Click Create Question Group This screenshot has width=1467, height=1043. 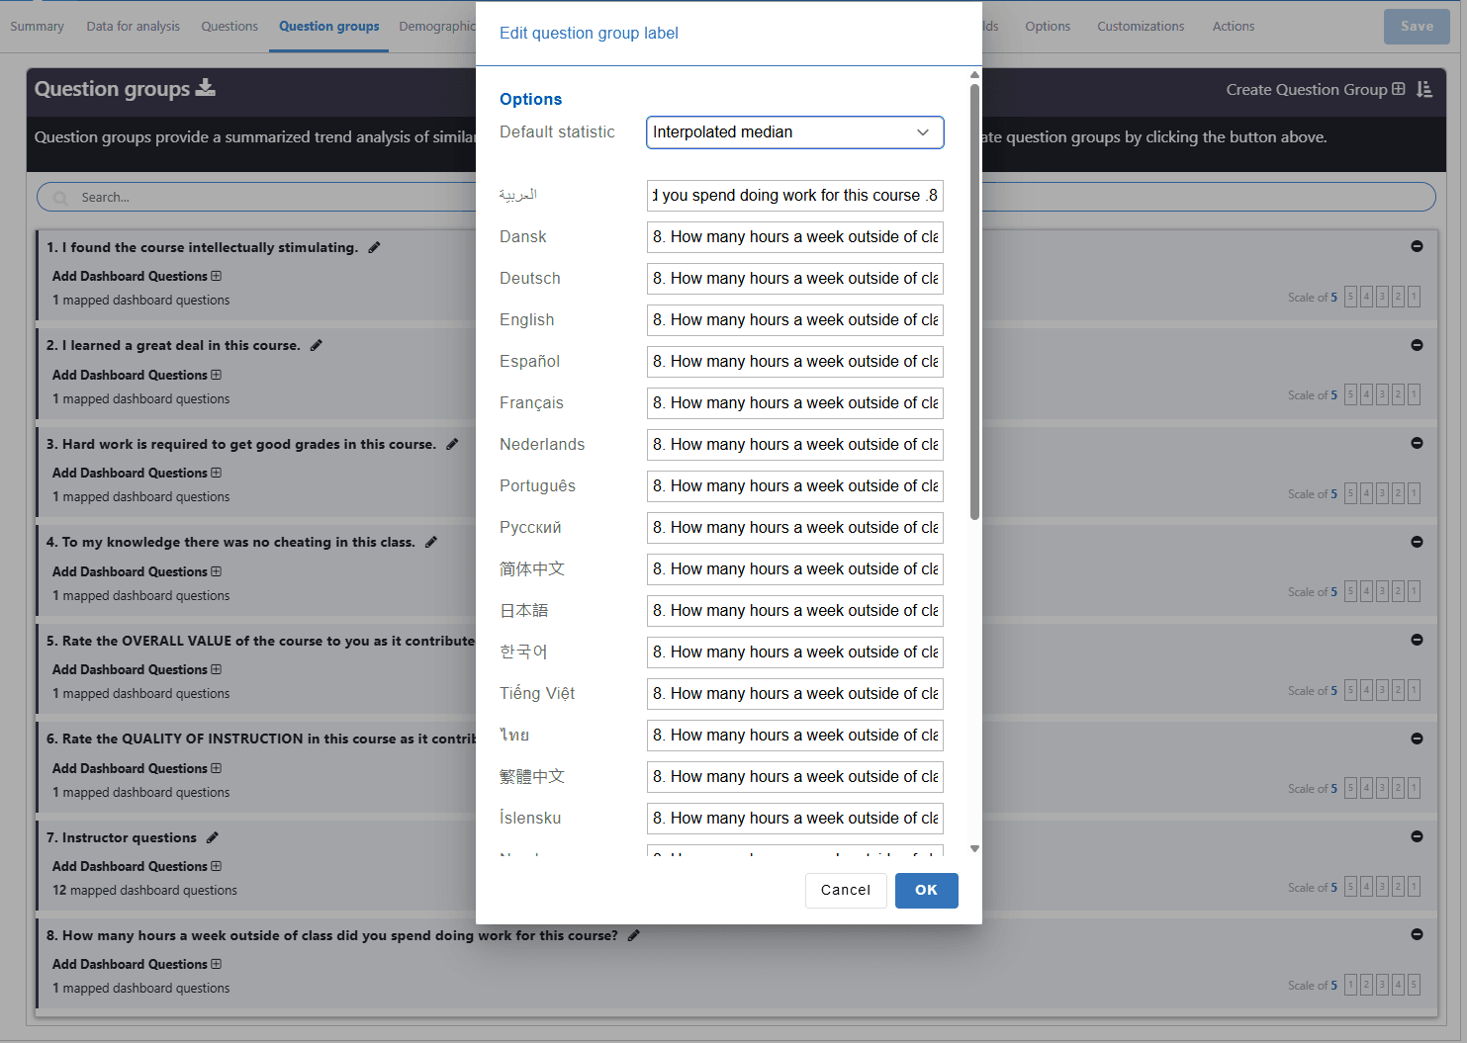[1315, 89]
